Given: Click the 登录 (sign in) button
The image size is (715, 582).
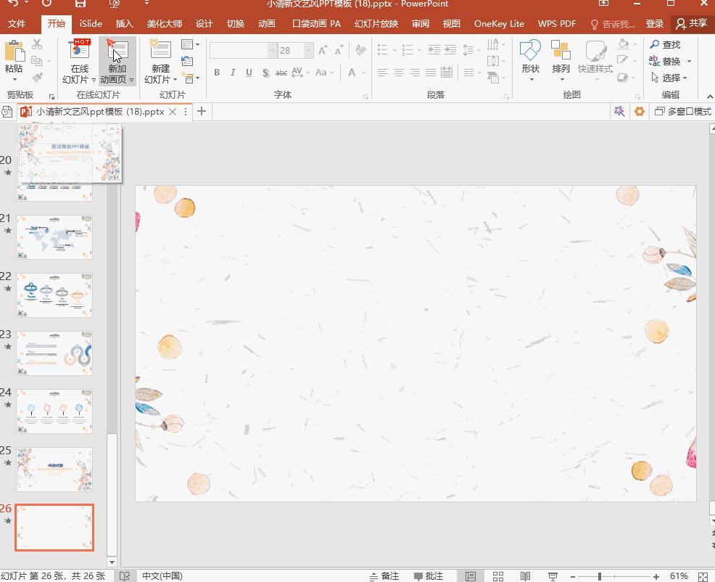Looking at the screenshot, I should point(655,23).
